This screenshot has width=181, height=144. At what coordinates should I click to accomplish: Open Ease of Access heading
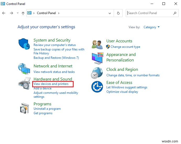[119, 83]
